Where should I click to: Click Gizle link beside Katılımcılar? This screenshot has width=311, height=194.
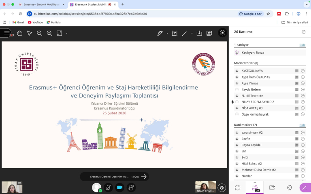pyautogui.click(x=302, y=125)
